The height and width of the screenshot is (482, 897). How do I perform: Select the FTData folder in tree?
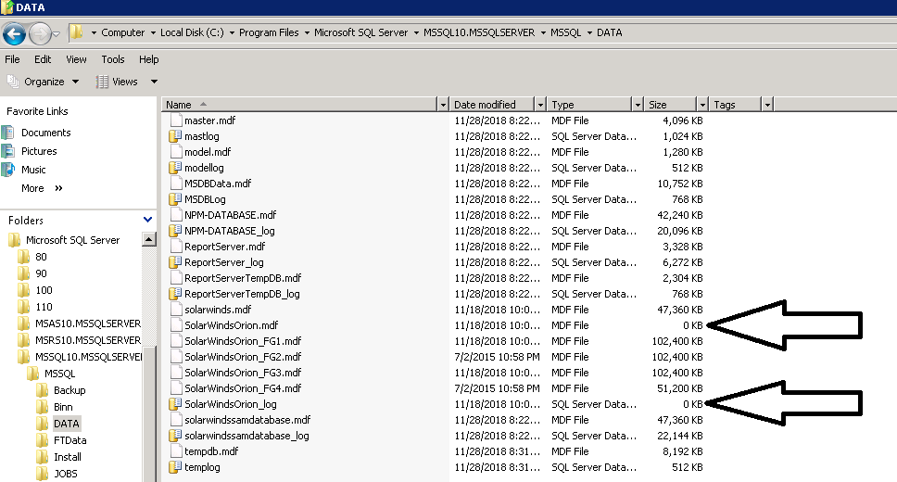pyautogui.click(x=69, y=440)
